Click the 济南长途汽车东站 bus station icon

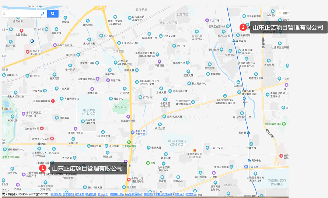tap(133, 132)
